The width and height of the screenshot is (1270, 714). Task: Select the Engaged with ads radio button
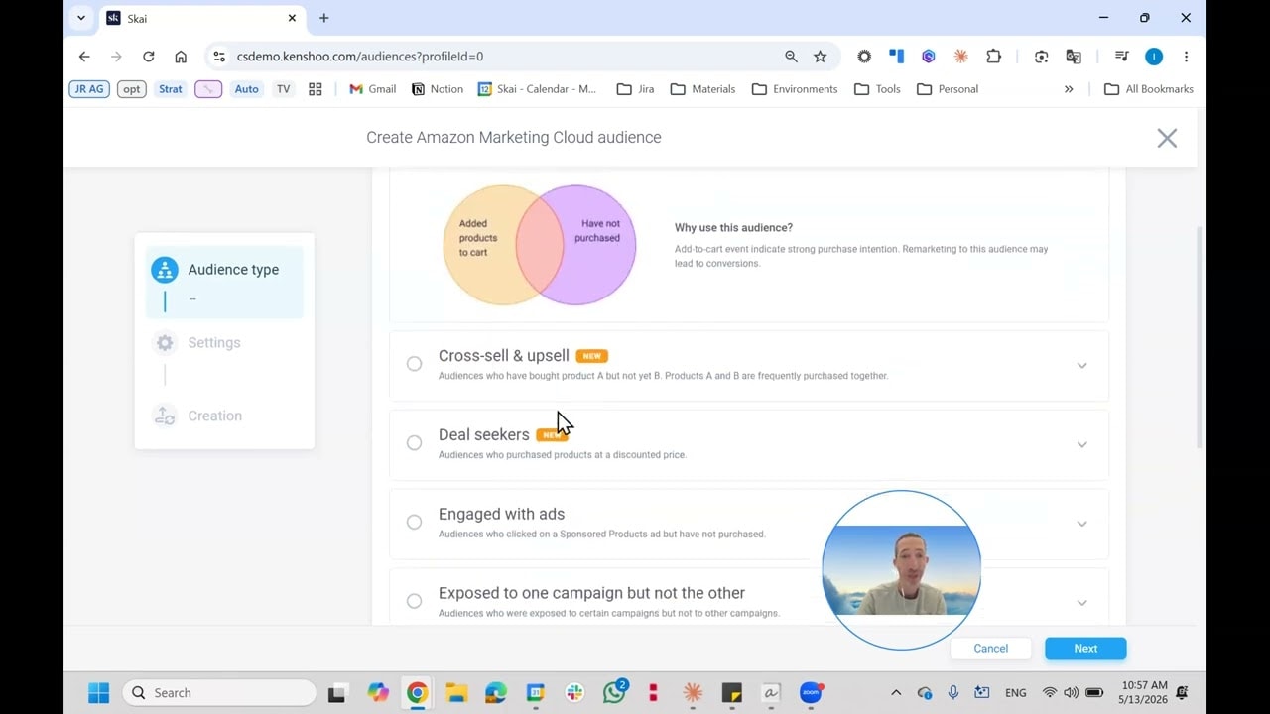[x=414, y=523]
